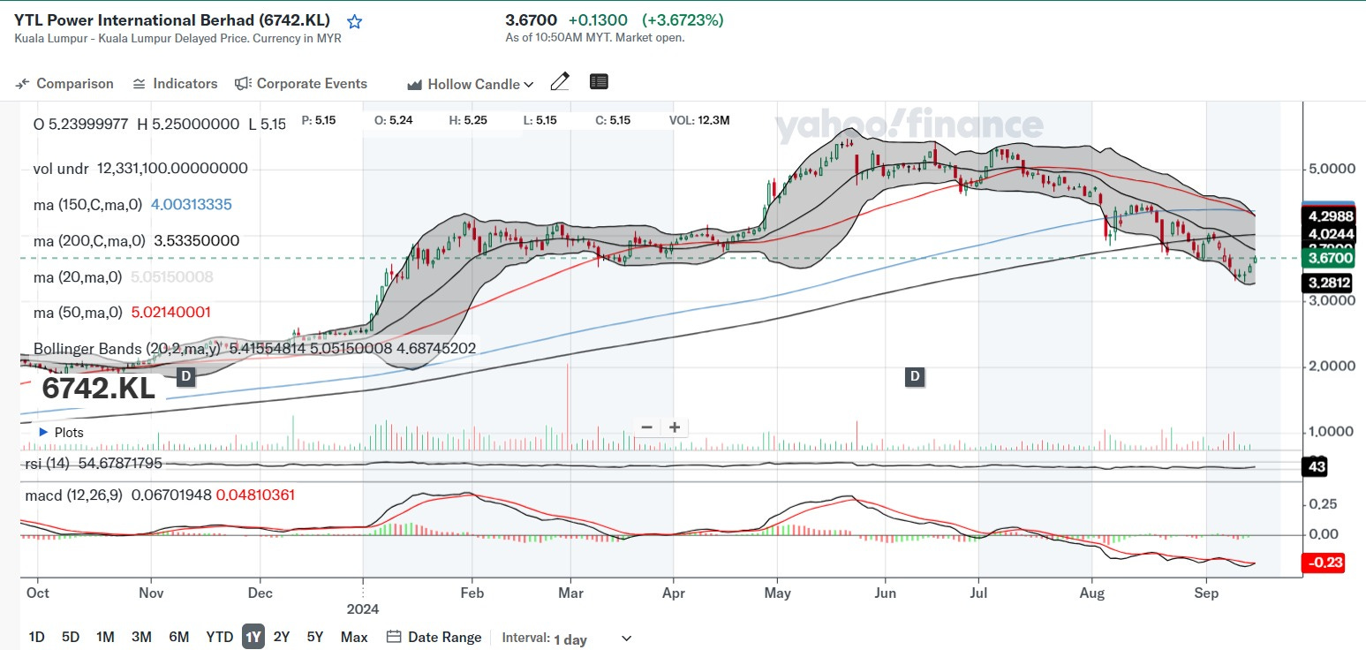The width and height of the screenshot is (1366, 650).
Task: Open the Indicators menu
Action: click(175, 84)
